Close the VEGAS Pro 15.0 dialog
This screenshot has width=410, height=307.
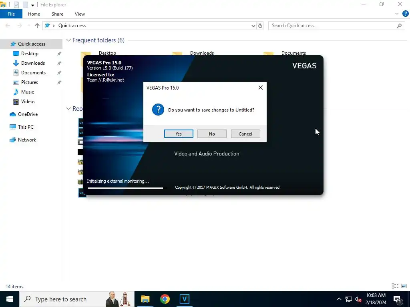pyautogui.click(x=260, y=88)
